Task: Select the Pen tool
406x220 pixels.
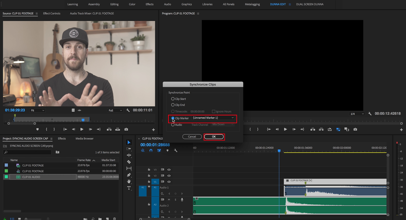Action: [x=129, y=175]
